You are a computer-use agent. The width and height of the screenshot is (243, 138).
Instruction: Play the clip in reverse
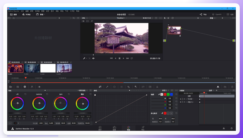[115, 58]
